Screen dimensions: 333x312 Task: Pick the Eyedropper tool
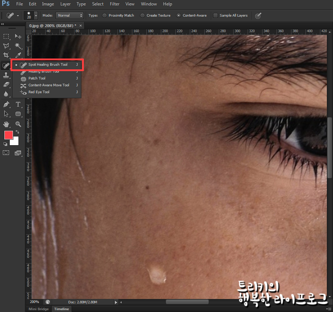point(18,55)
